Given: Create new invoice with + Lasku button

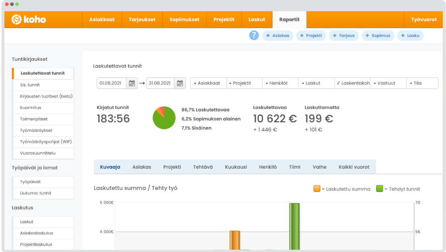Looking at the screenshot, I should (x=410, y=35).
